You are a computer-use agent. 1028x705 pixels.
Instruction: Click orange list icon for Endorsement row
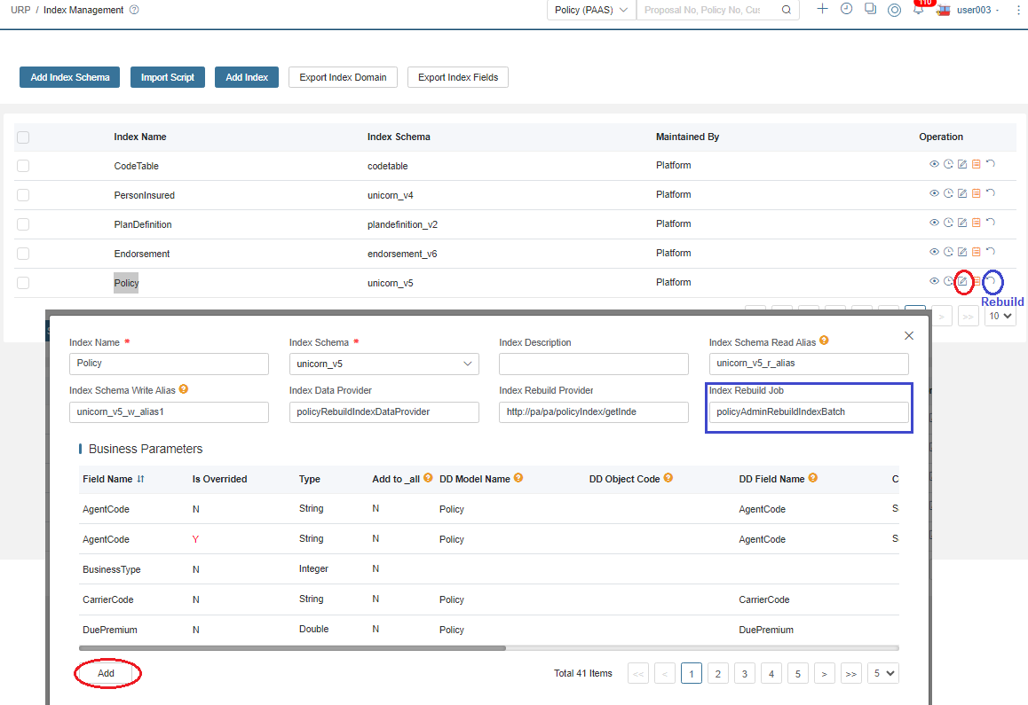pos(977,252)
